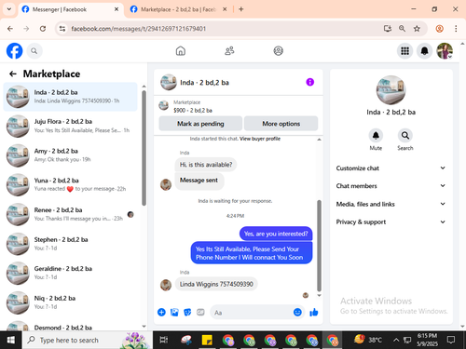
Task: Open Sticky Notes from the taskbar
Action: [207, 340]
